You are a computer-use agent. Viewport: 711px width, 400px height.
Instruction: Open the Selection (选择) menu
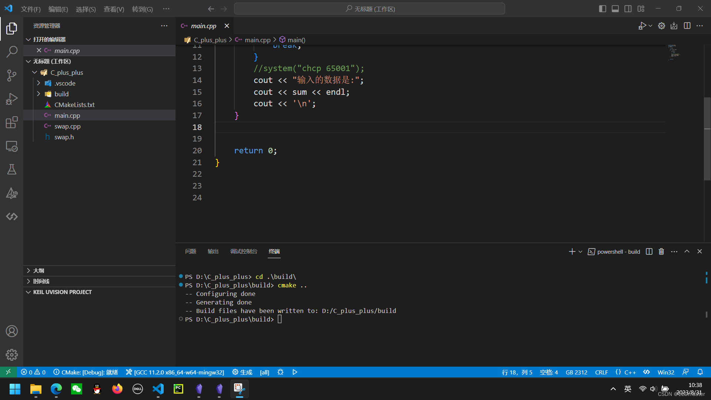[x=86, y=9]
